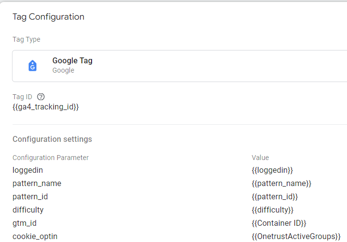Select the {{ga4_tracking_id}} Tag ID value
Image resolution: width=347 pixels, height=242 pixels.
pos(46,107)
